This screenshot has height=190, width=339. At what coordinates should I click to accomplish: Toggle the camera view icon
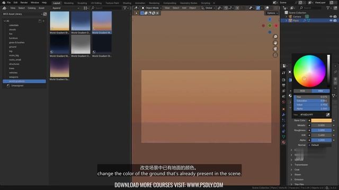click(275, 49)
